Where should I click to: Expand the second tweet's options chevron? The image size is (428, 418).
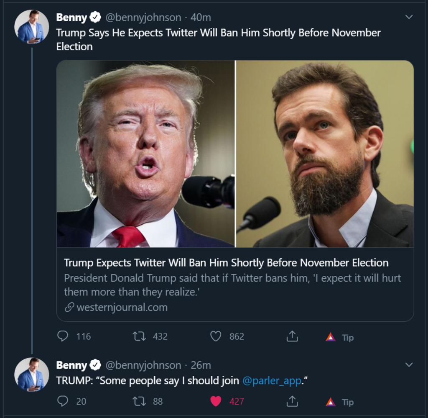[x=409, y=365]
